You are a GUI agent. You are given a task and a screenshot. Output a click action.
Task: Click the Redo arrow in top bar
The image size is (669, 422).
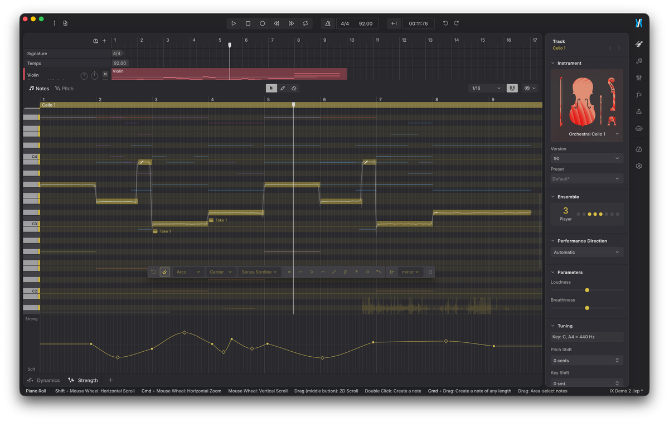click(x=457, y=23)
